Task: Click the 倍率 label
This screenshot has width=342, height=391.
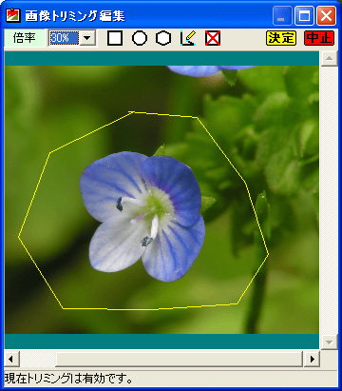Action: pos(24,38)
